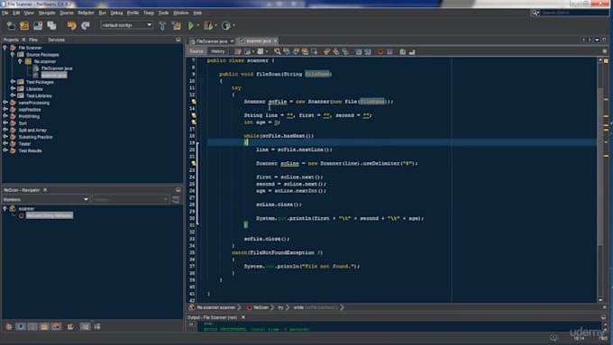Click Previous Bookmark editor icon
The image size is (613, 345).
(327, 51)
